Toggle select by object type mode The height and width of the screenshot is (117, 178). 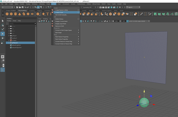(x=38, y=7)
